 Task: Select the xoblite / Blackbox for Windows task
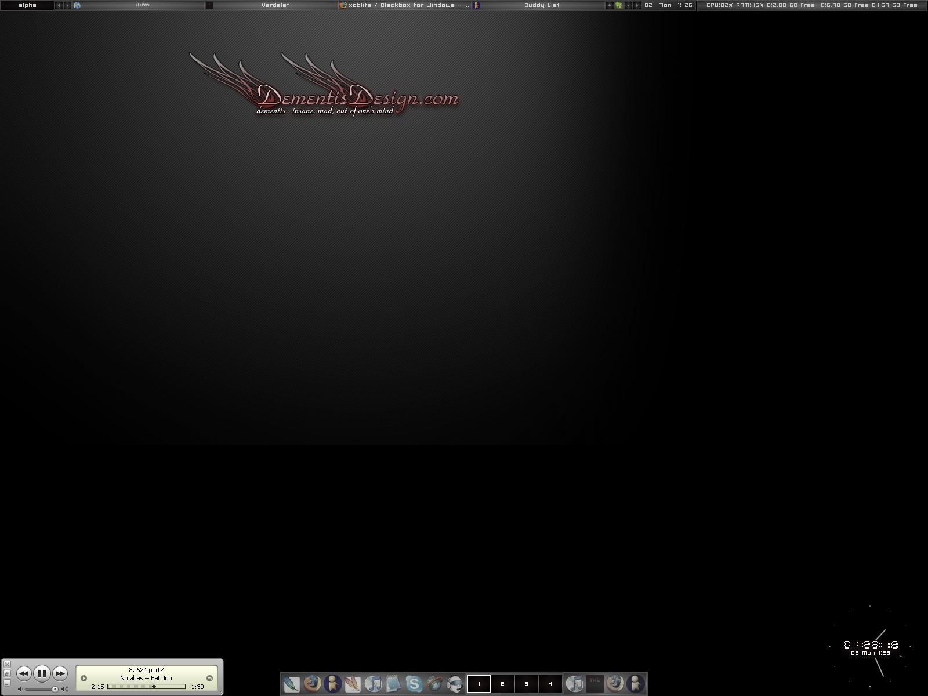[x=404, y=5]
